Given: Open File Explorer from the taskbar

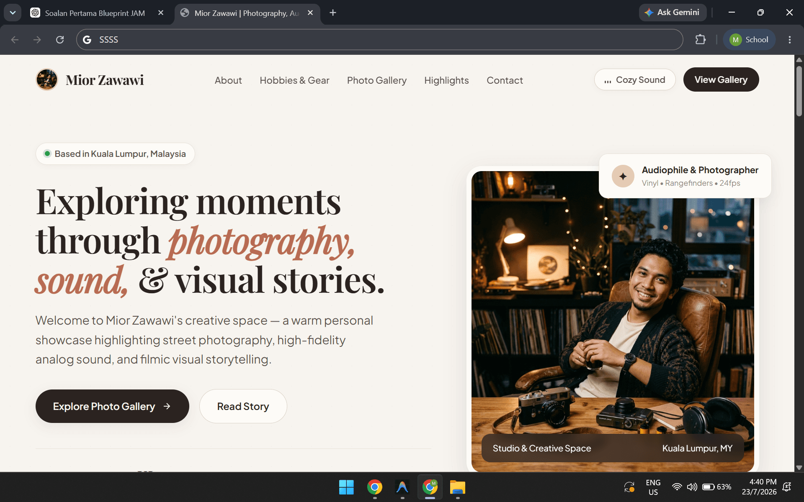Looking at the screenshot, I should click(x=458, y=487).
